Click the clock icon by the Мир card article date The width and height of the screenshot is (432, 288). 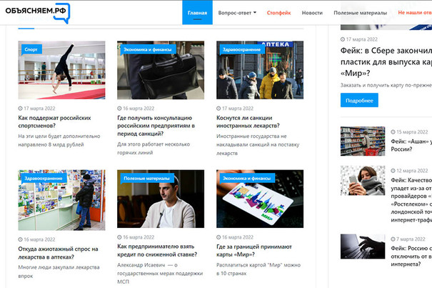[218, 237]
